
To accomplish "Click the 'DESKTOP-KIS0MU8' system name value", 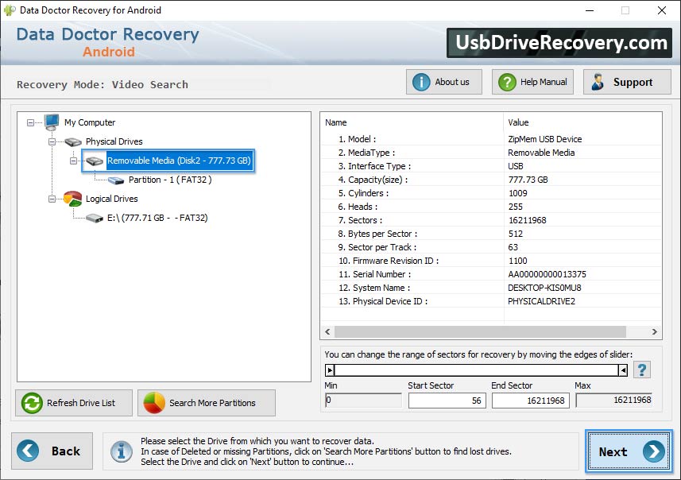I will (544, 288).
